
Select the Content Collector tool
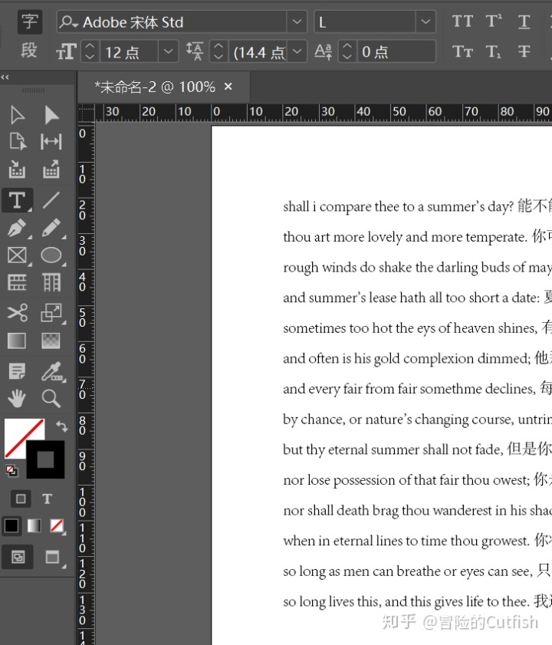[17, 169]
